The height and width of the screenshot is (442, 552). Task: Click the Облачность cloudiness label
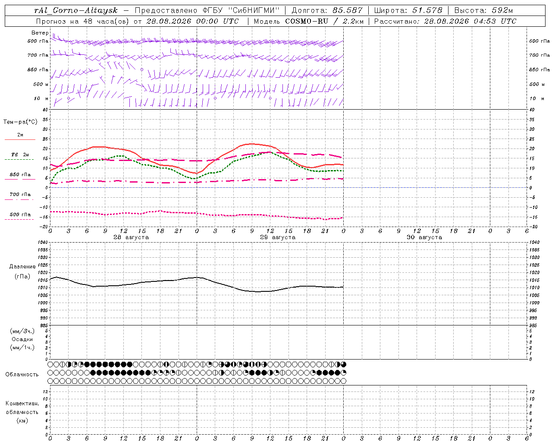coord(22,374)
